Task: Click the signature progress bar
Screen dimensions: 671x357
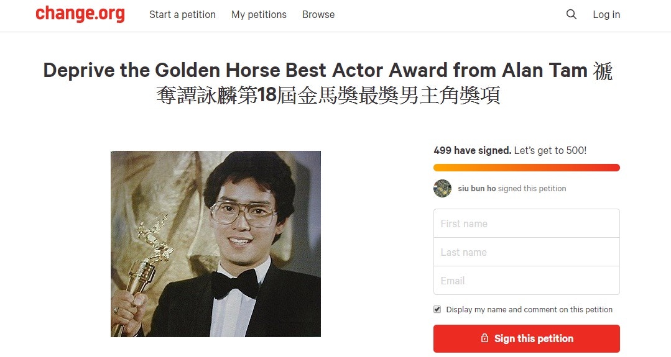Action: [x=526, y=168]
